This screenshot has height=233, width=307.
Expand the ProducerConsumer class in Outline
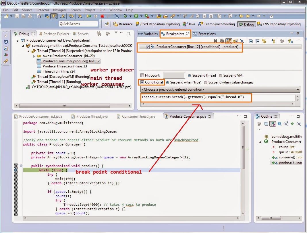[260, 141]
